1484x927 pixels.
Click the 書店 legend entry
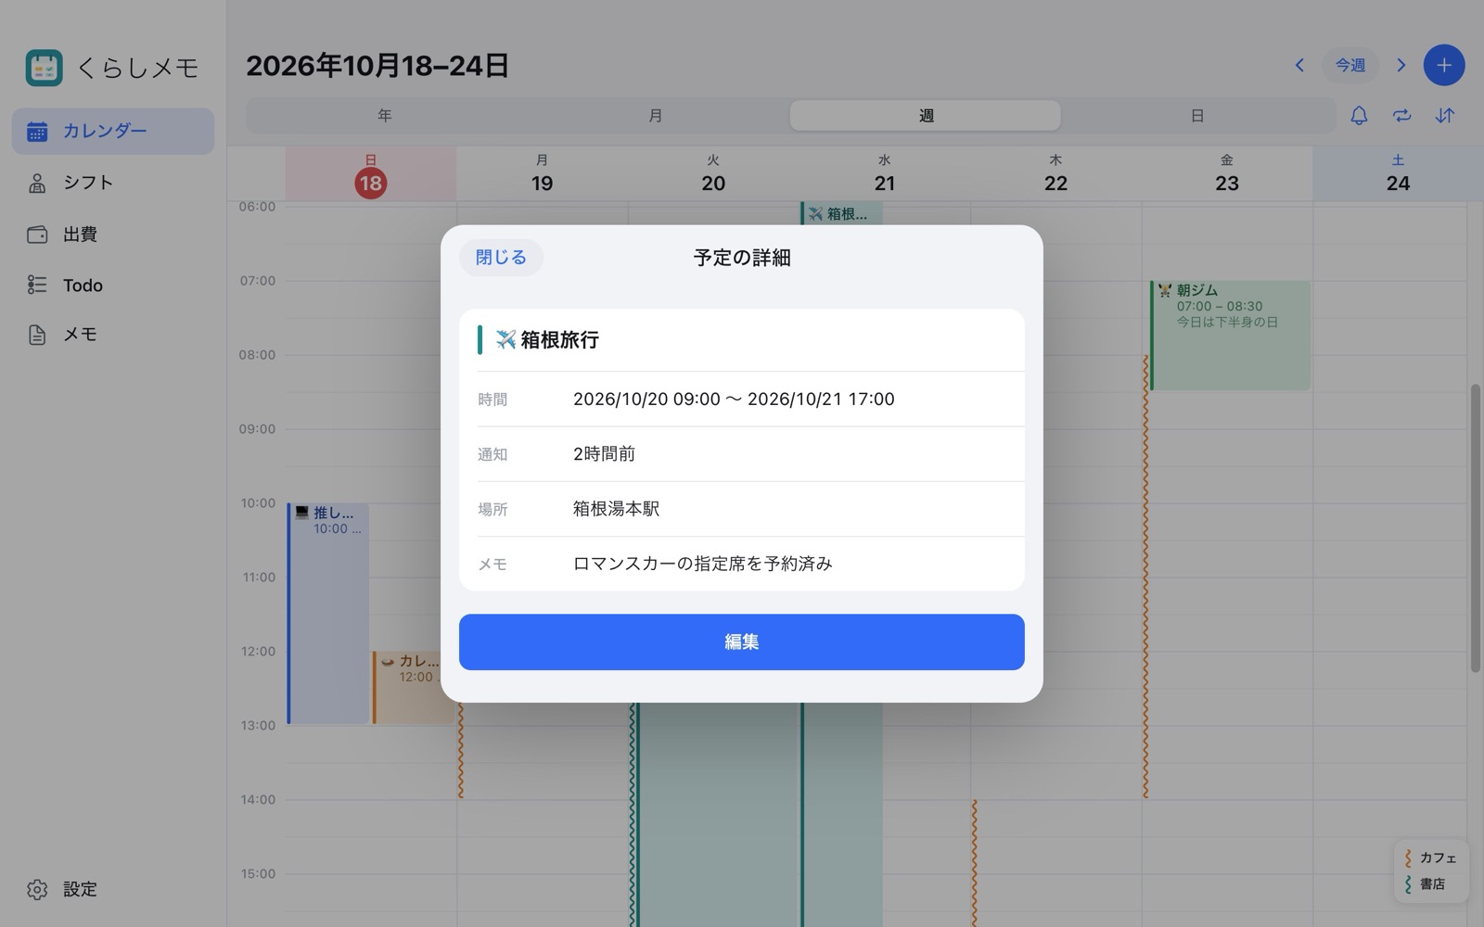1425,884
